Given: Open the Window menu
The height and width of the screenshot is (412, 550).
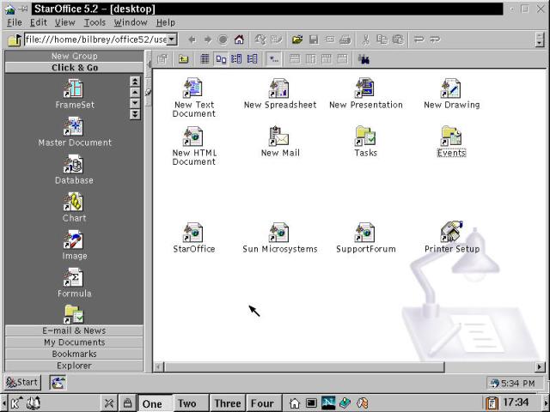Looking at the screenshot, I should (x=131, y=22).
